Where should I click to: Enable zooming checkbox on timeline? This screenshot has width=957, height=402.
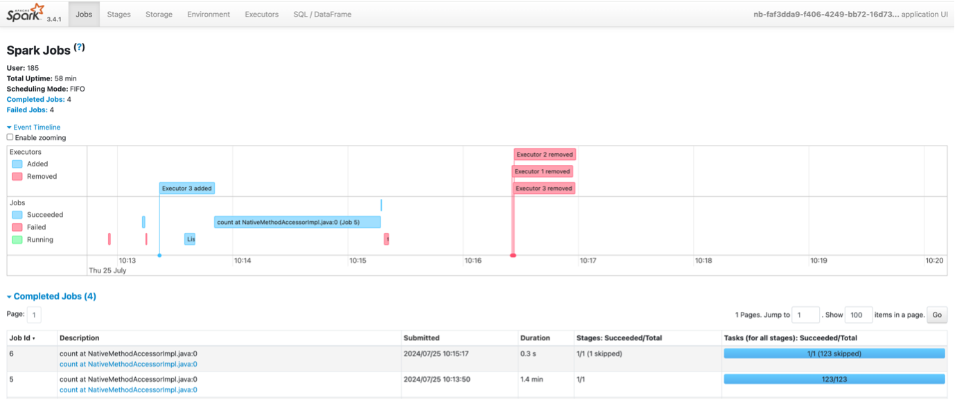click(x=10, y=137)
